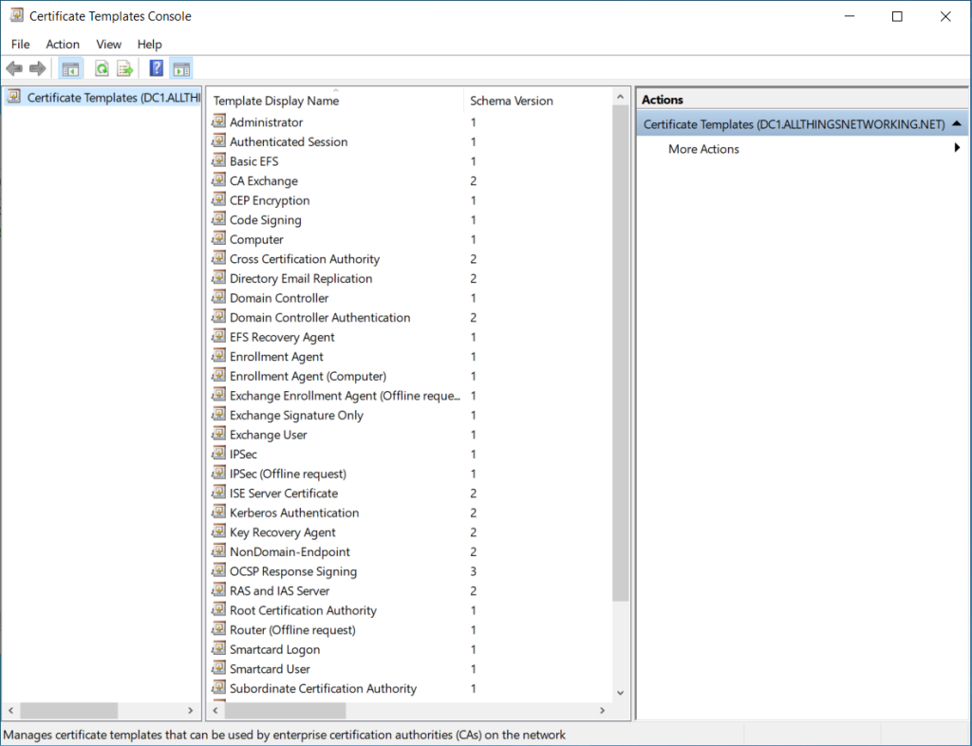Click the Enrollment Agent template icon
Image resolution: width=972 pixels, height=746 pixels.
(x=219, y=356)
